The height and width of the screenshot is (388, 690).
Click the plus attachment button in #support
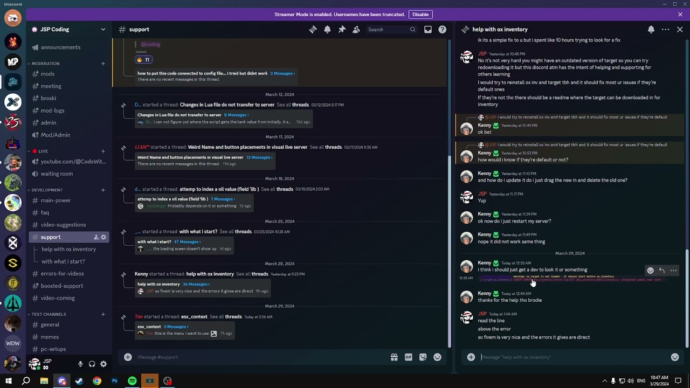(x=128, y=357)
